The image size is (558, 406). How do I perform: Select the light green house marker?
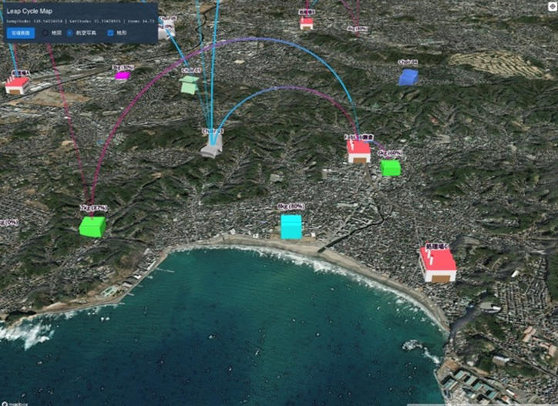pyautogui.click(x=189, y=85)
